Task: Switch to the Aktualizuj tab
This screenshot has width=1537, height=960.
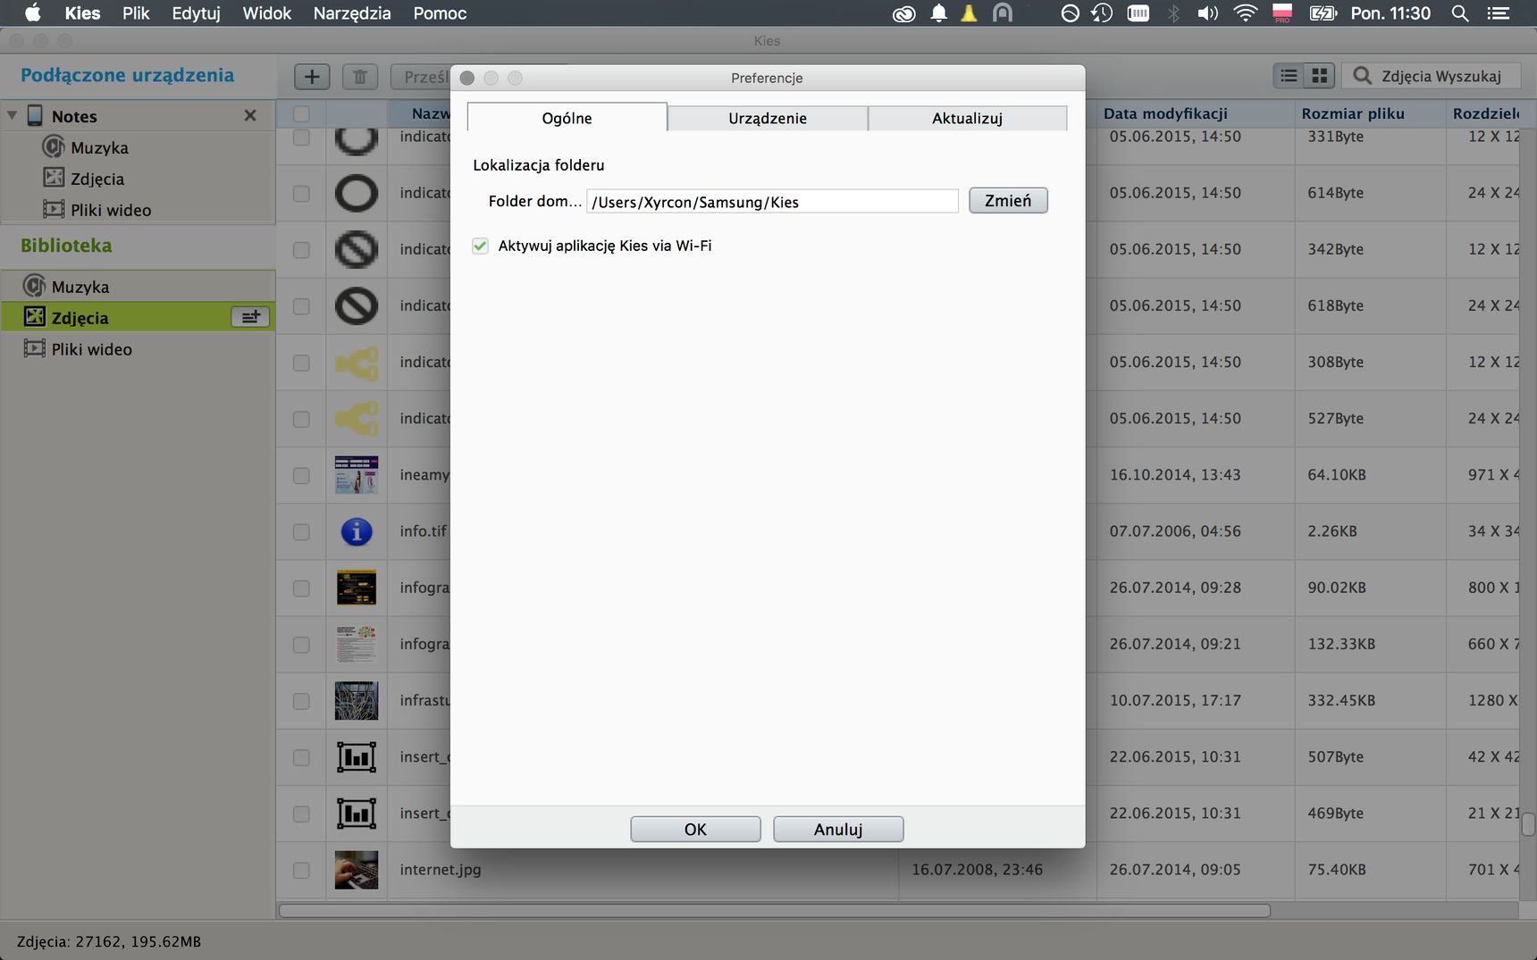Action: point(967,118)
